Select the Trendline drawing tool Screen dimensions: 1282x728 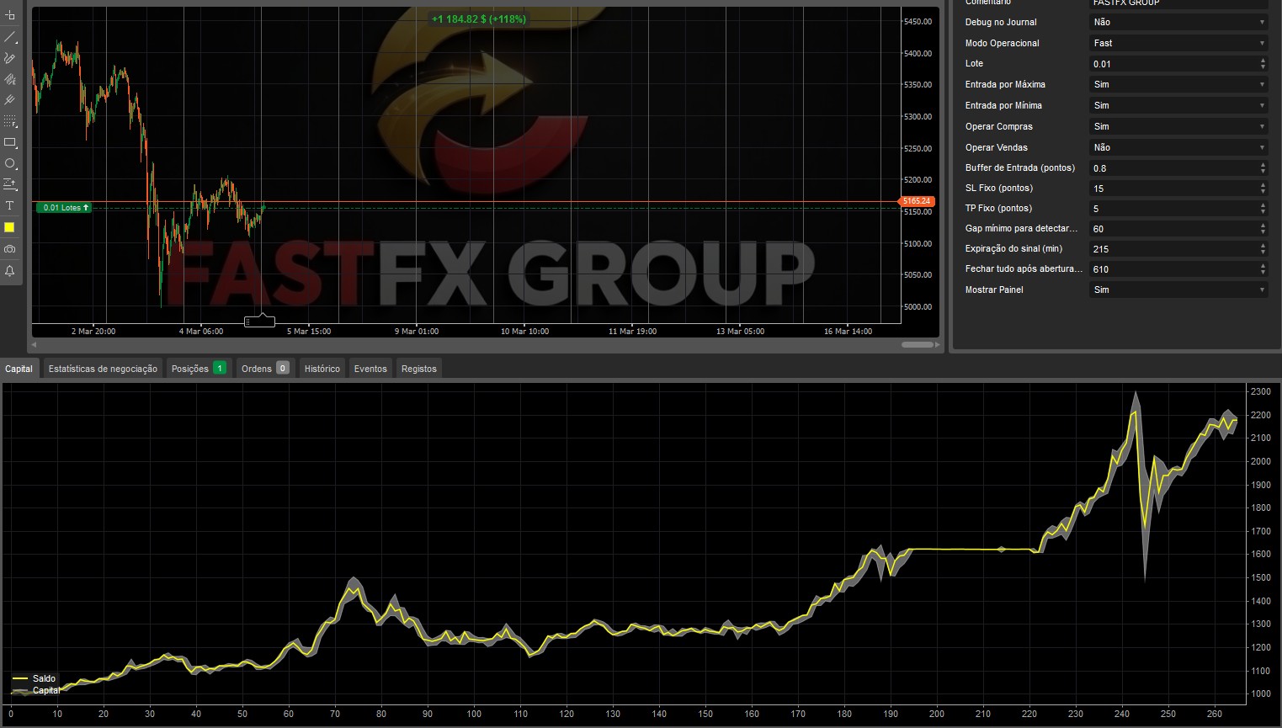[x=10, y=36]
